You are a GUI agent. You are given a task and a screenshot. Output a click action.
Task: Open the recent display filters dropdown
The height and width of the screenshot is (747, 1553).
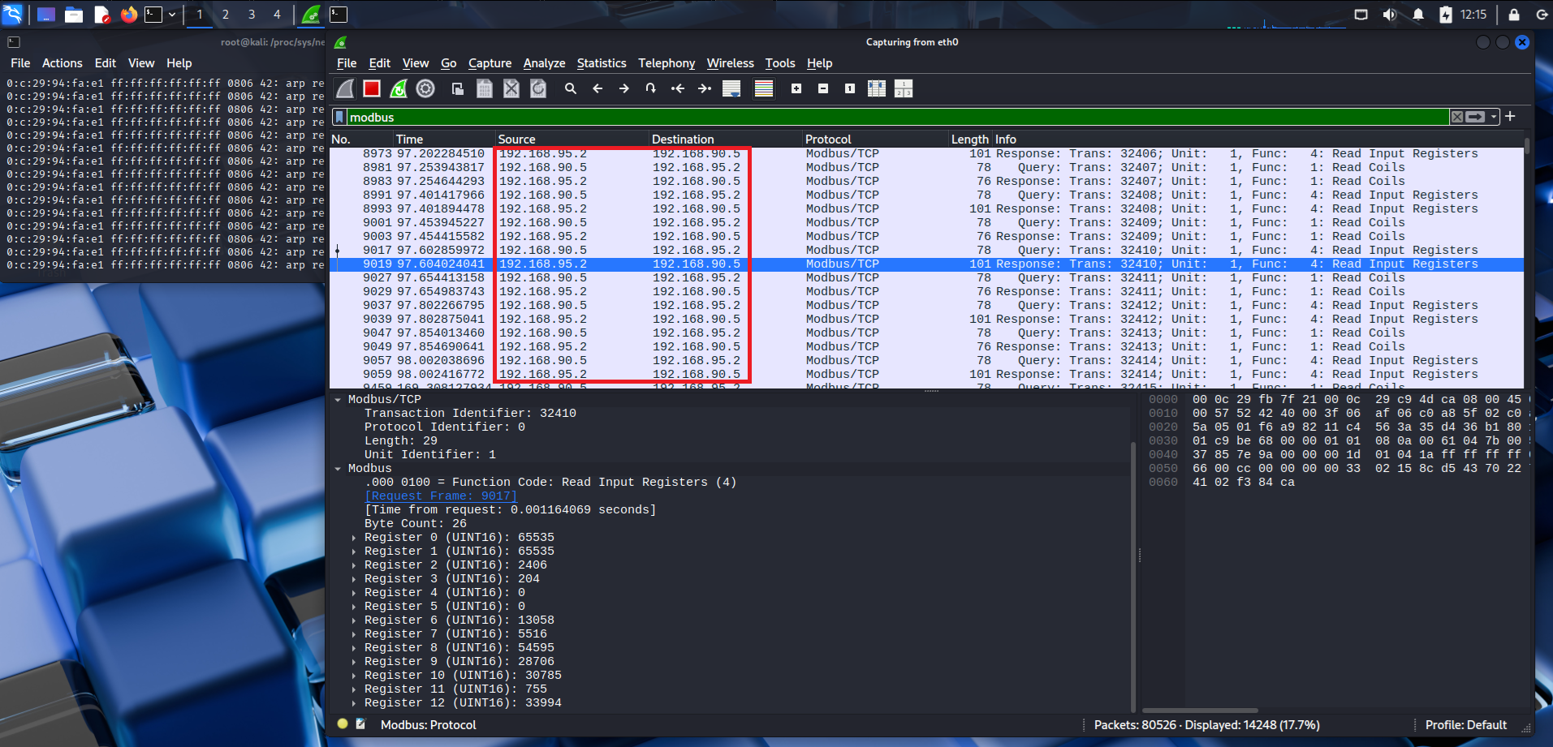(x=1494, y=117)
